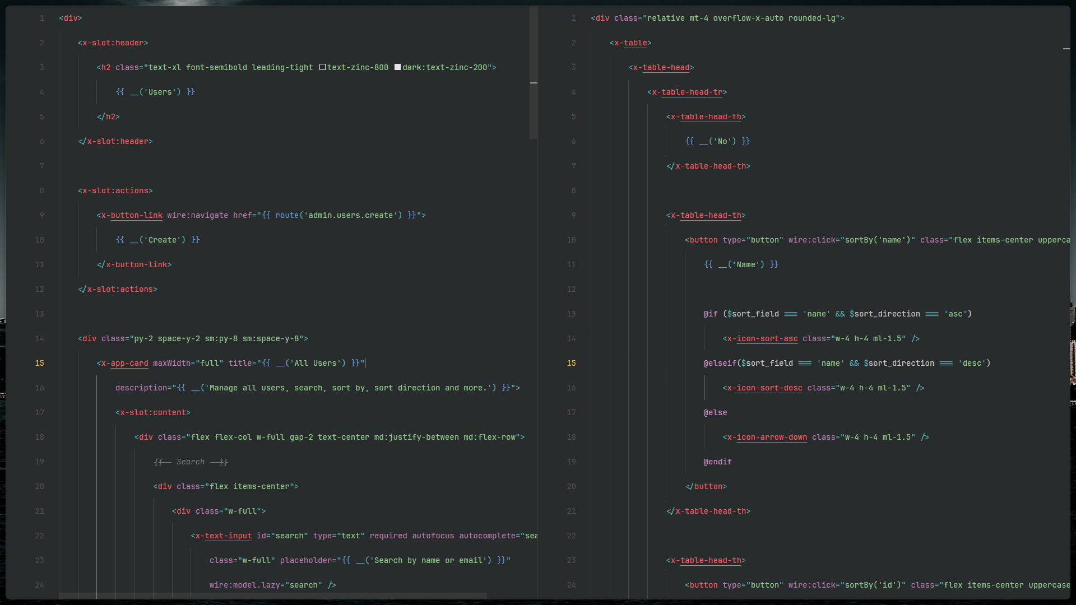Follow the x-icon-sort-asc component link
This screenshot has width=1076, height=605.
tap(766, 339)
